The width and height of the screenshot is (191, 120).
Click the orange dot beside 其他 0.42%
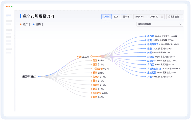pyautogui.click(x=91, y=97)
